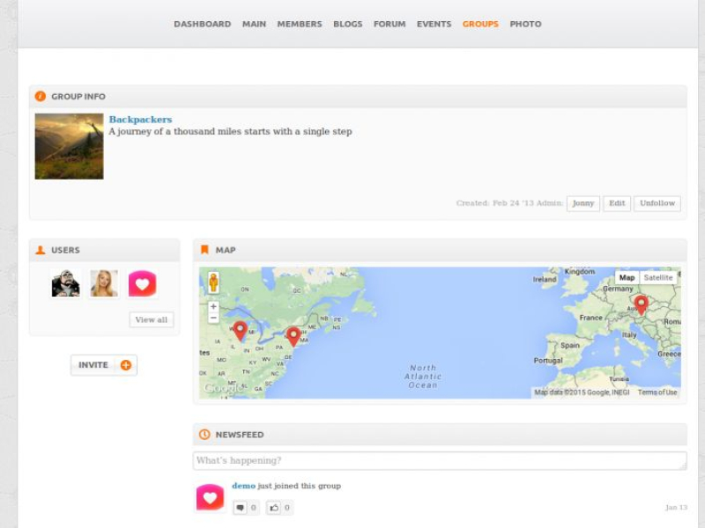Open the Groups menu item
Image resolution: width=705 pixels, height=528 pixels.
(480, 24)
